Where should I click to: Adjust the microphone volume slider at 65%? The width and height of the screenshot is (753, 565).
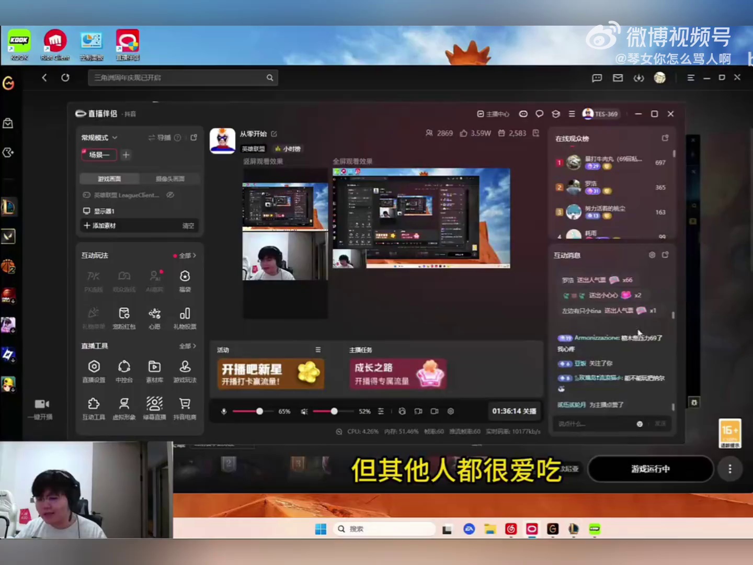253,411
